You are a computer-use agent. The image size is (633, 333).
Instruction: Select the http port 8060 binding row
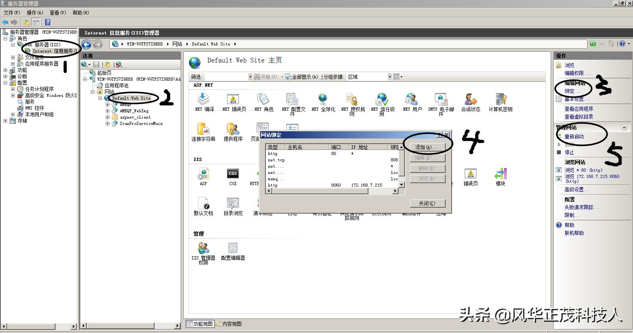[x=332, y=185]
